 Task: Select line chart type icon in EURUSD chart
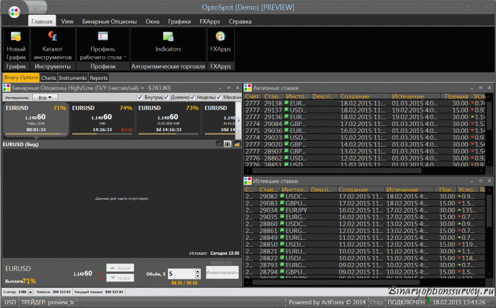click(219, 144)
